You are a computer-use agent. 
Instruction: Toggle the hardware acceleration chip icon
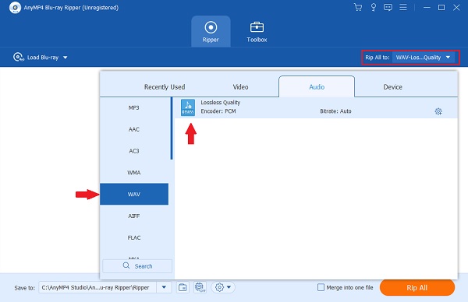pos(200,287)
